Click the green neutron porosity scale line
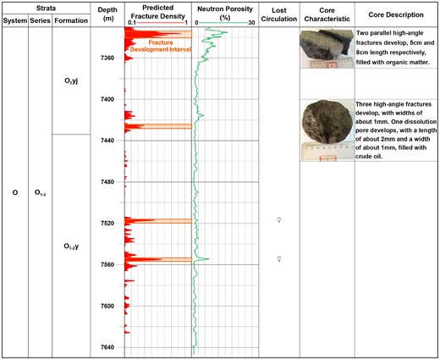 point(223,23)
